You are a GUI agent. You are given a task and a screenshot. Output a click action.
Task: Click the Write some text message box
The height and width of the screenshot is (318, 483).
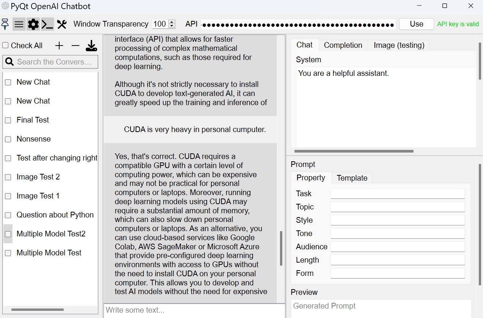click(194, 310)
